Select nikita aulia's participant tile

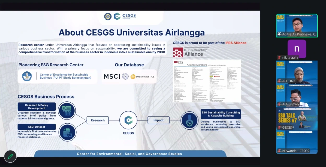click(297, 49)
